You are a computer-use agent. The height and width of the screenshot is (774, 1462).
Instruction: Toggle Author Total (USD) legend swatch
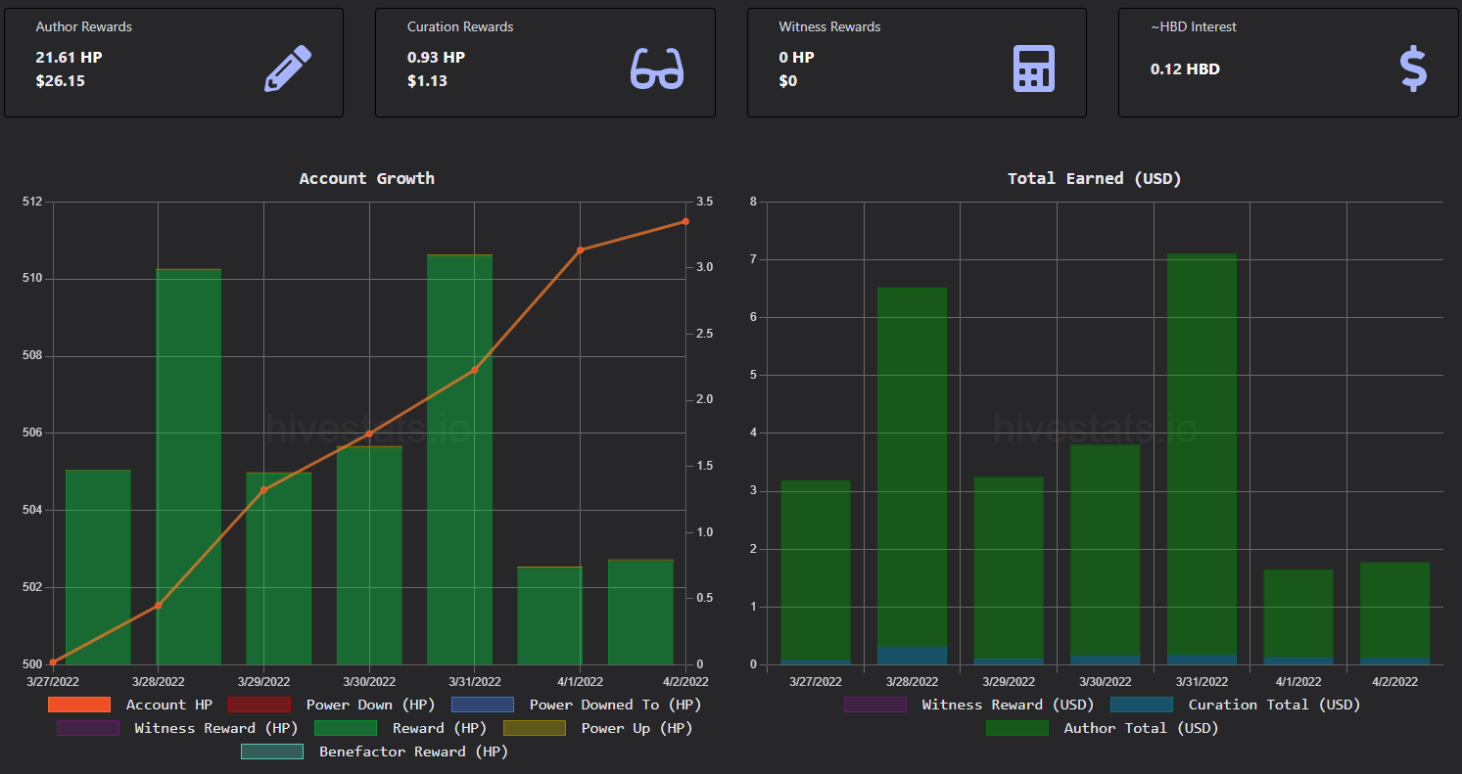coord(1017,728)
